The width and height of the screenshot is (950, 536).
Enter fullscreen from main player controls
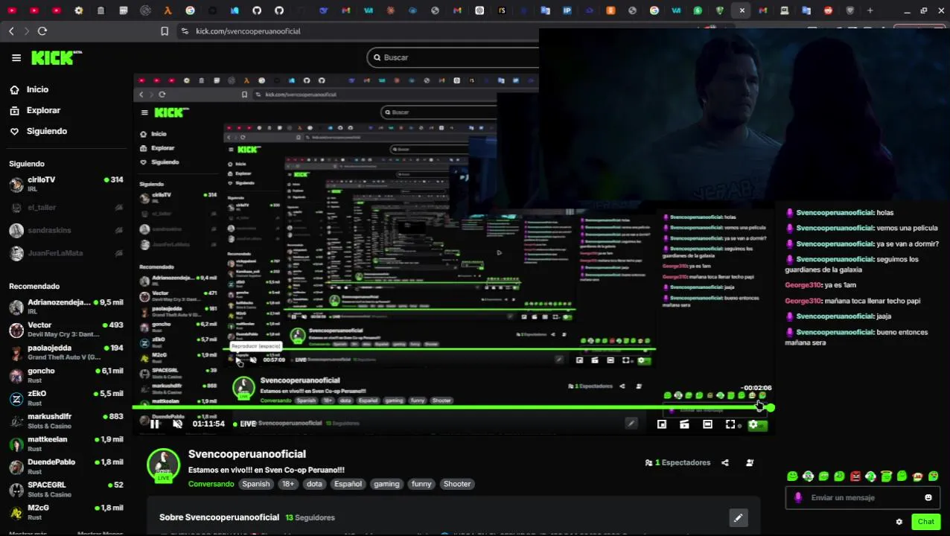[x=730, y=424]
